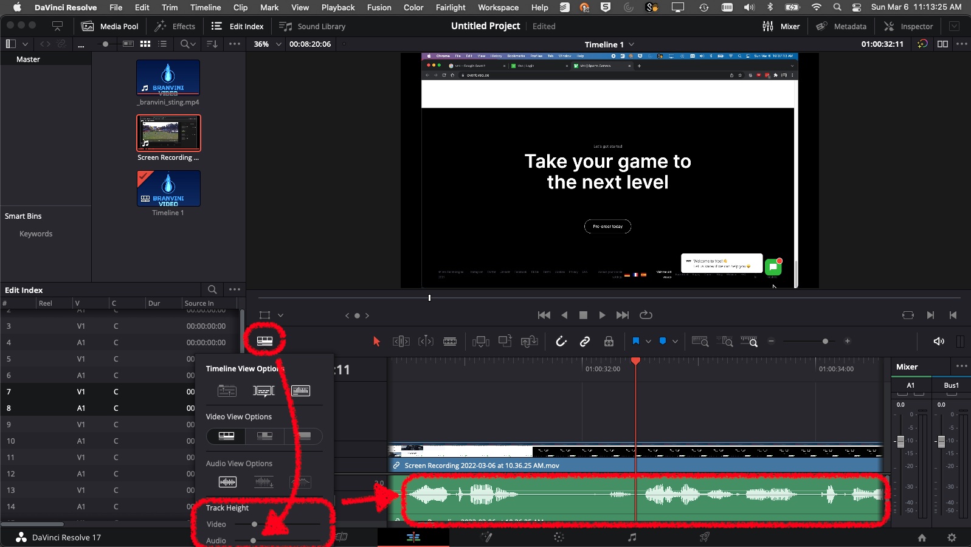Zoom in timeline with plus button
Image resolution: width=971 pixels, height=547 pixels.
pos(847,341)
